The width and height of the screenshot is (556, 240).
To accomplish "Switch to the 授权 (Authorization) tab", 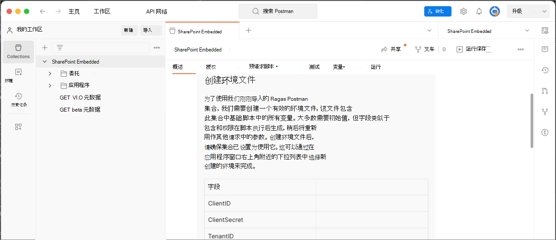I will click(211, 67).
